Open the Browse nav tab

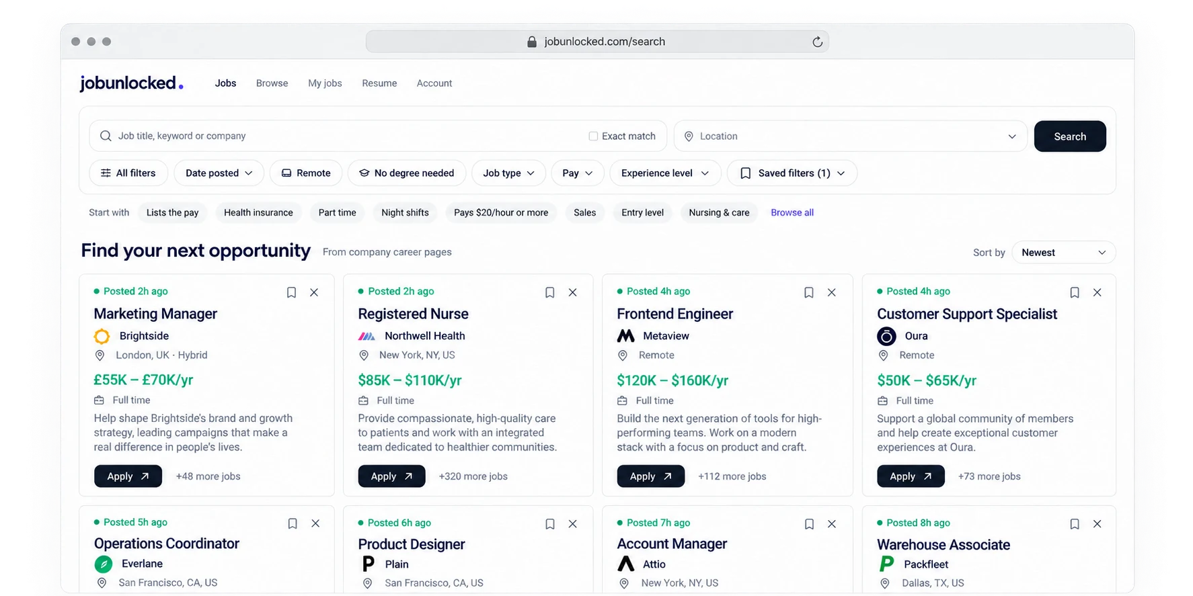click(272, 83)
